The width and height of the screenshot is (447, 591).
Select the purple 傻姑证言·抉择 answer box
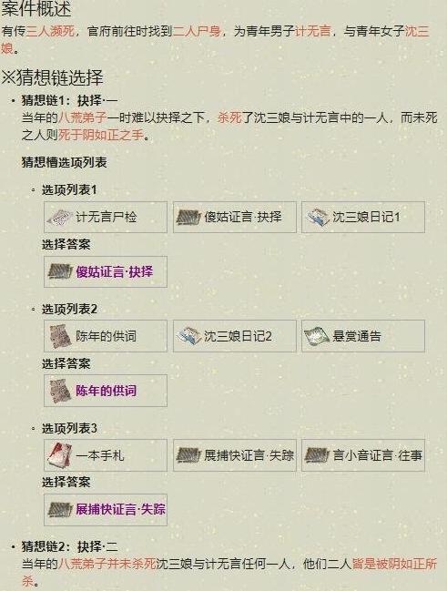[x=106, y=271]
